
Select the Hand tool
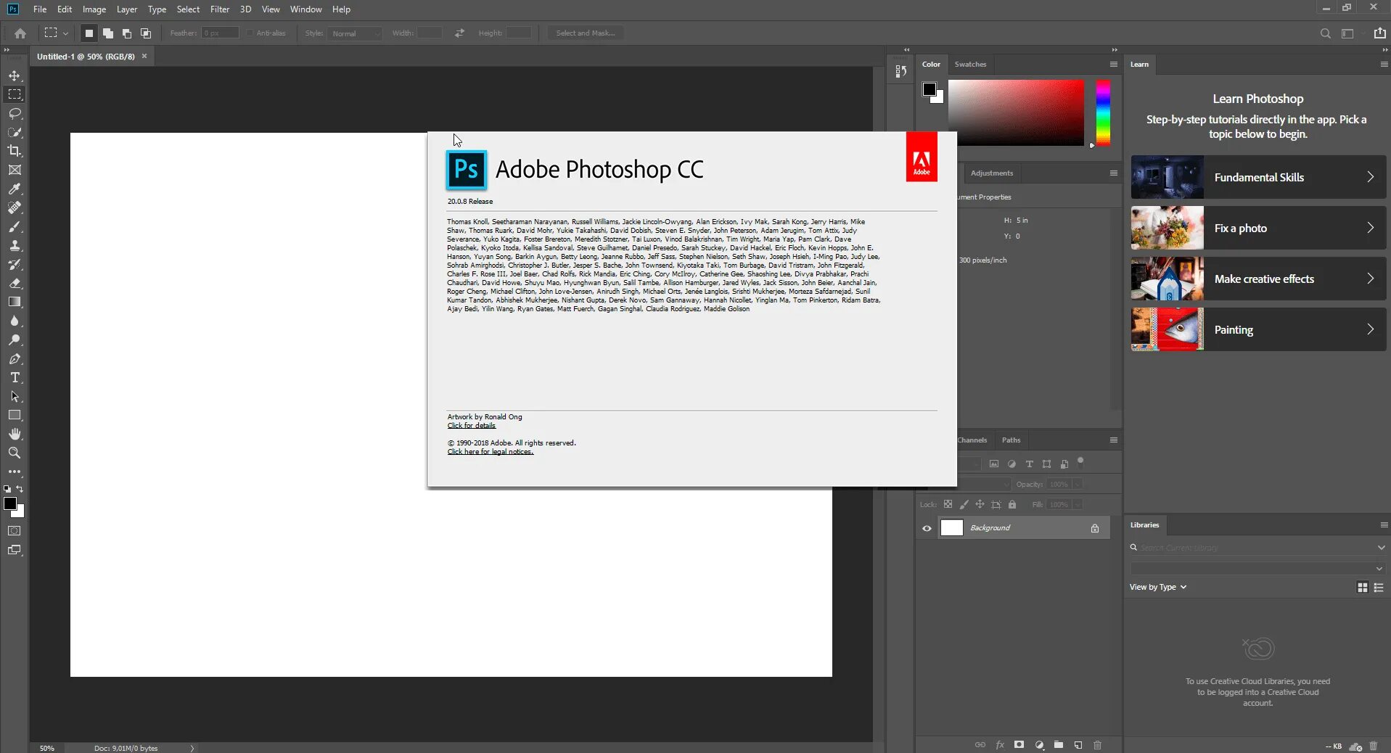point(15,434)
